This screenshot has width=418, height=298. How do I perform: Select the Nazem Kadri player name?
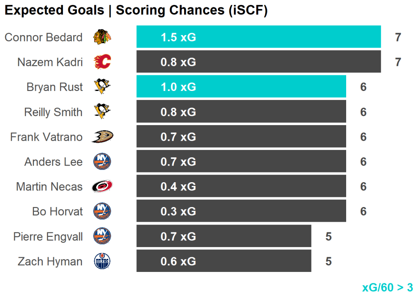tap(50, 62)
